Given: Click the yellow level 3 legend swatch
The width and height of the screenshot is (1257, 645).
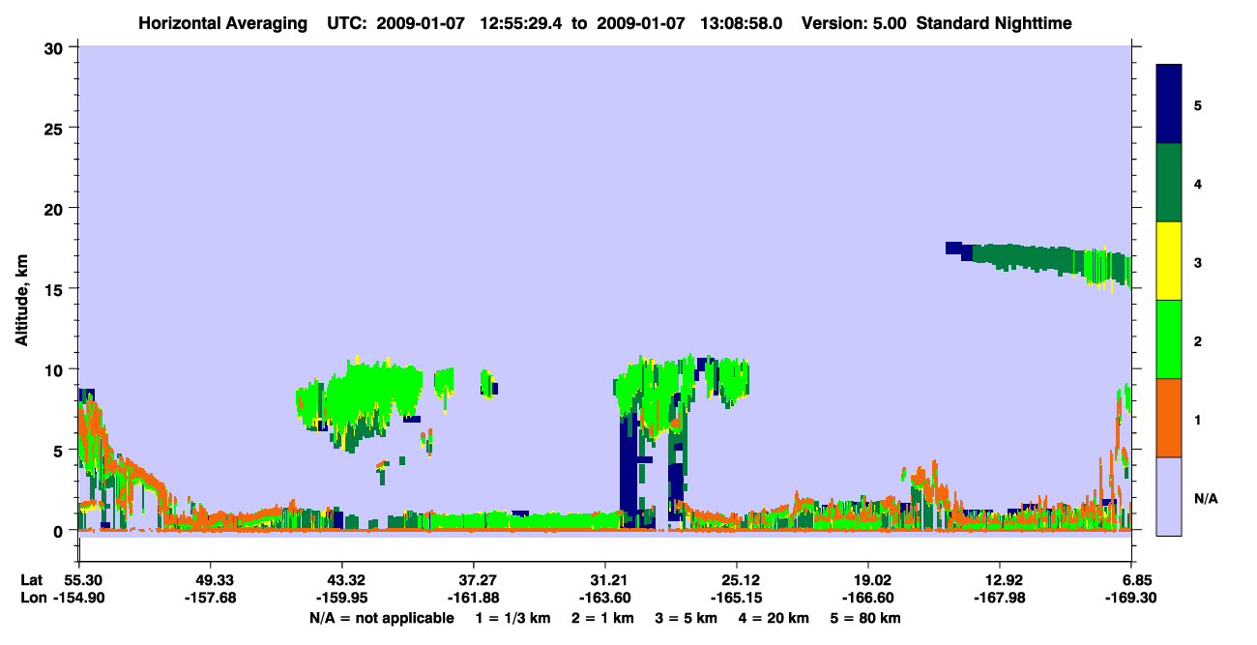Looking at the screenshot, I should pos(1169,261).
